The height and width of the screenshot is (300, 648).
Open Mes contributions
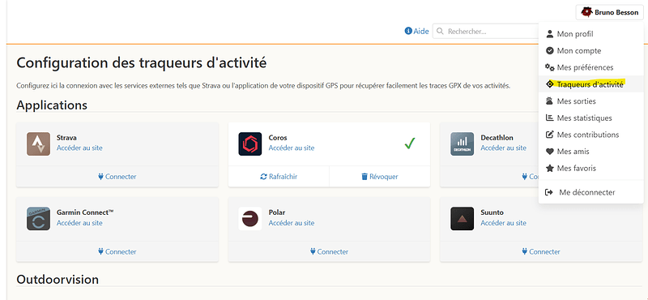pos(591,135)
